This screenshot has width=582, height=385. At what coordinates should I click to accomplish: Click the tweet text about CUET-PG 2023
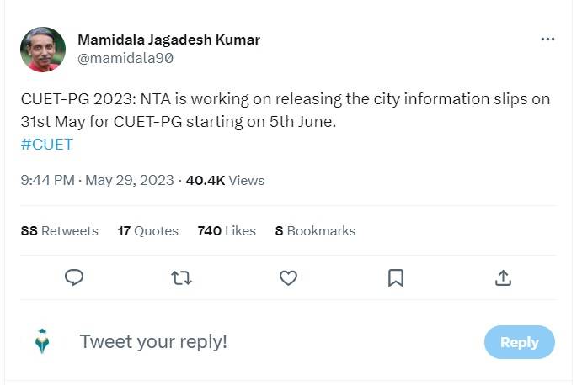pyautogui.click(x=285, y=110)
